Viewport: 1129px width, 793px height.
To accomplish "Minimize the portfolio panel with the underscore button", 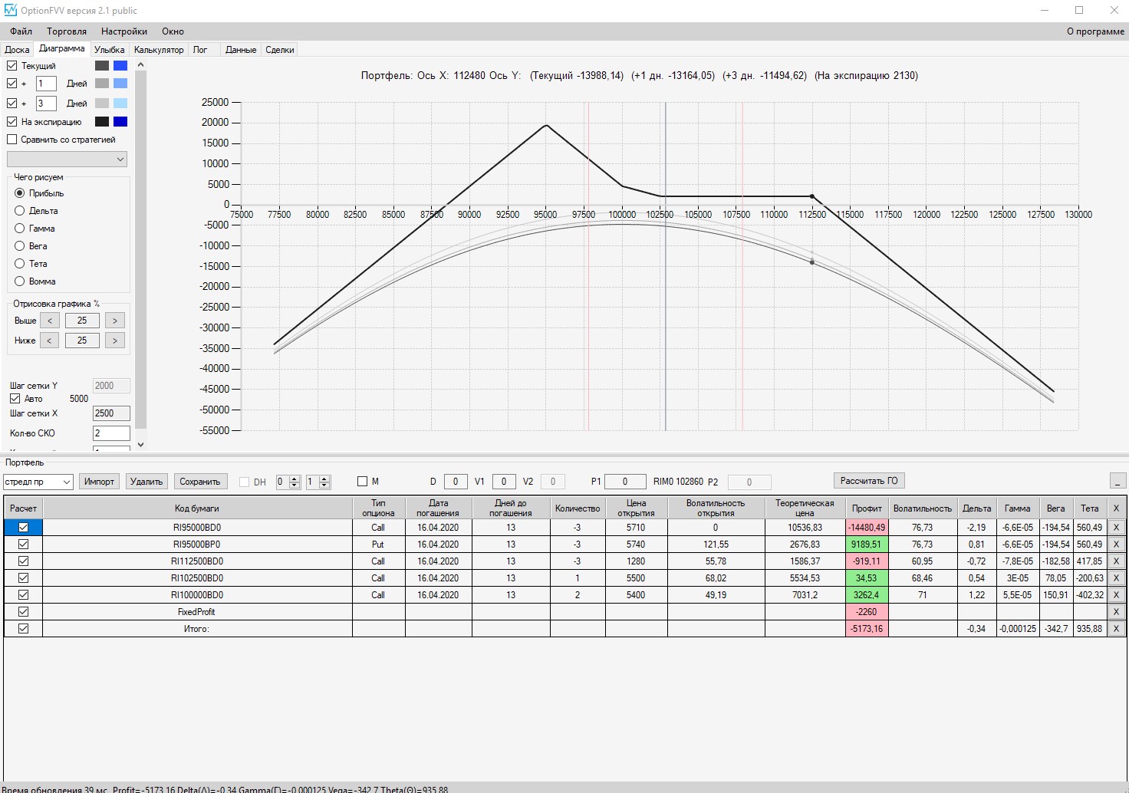I will click(x=1117, y=481).
